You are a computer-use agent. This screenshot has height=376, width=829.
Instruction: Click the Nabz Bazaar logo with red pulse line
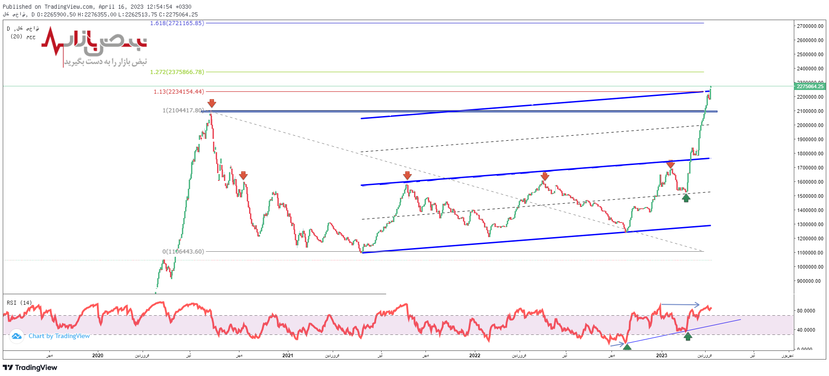pos(94,47)
